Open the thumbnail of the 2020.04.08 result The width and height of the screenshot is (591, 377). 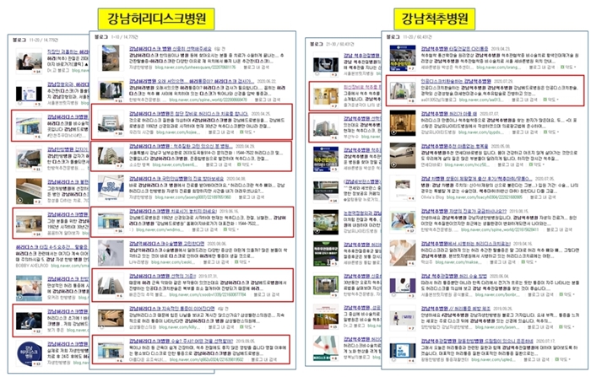pyautogui.click(x=111, y=188)
